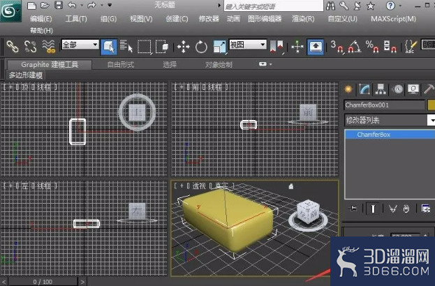Select the Unlink Selection icon
This screenshot has width=435, height=286.
click(x=30, y=46)
